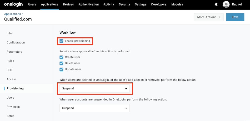The image size is (250, 121).
Task: Open the Modules menu
Action: pos(177,4)
